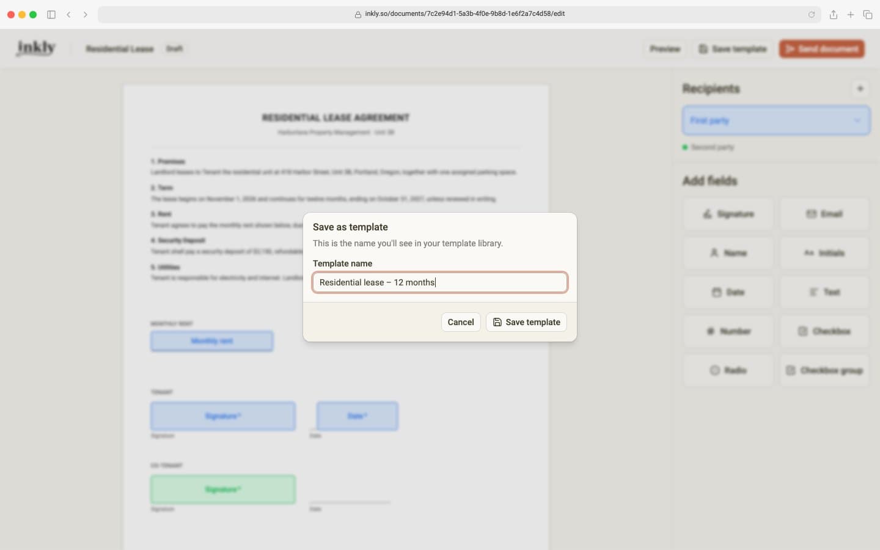
Task: Select the blue Date field on the document
Action: pyautogui.click(x=358, y=416)
